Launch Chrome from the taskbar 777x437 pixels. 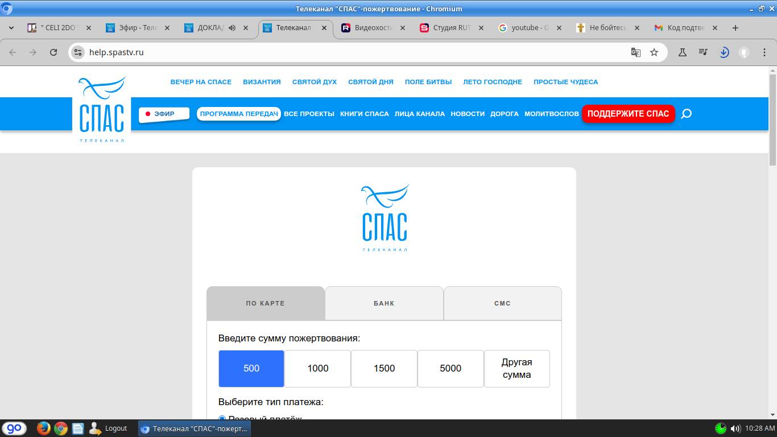[x=61, y=428]
